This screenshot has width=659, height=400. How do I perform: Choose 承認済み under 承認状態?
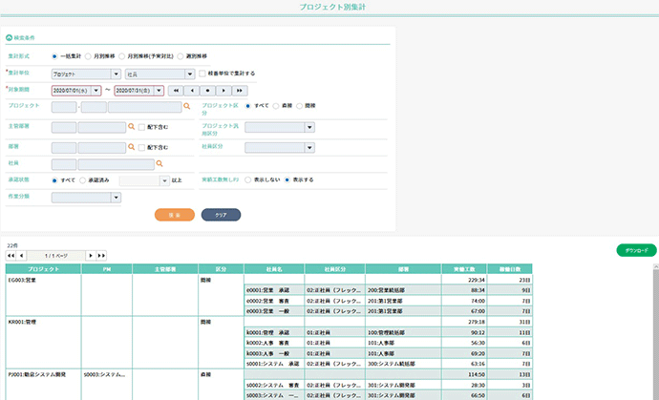pos(86,179)
